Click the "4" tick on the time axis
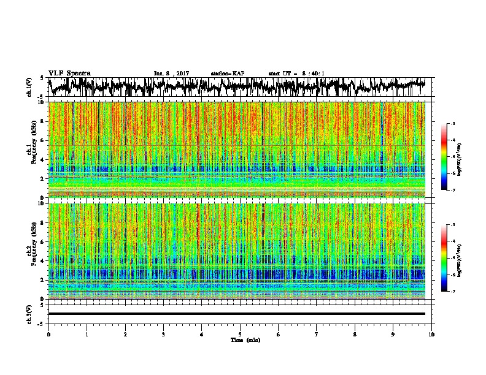486x375 pixels. (202, 335)
